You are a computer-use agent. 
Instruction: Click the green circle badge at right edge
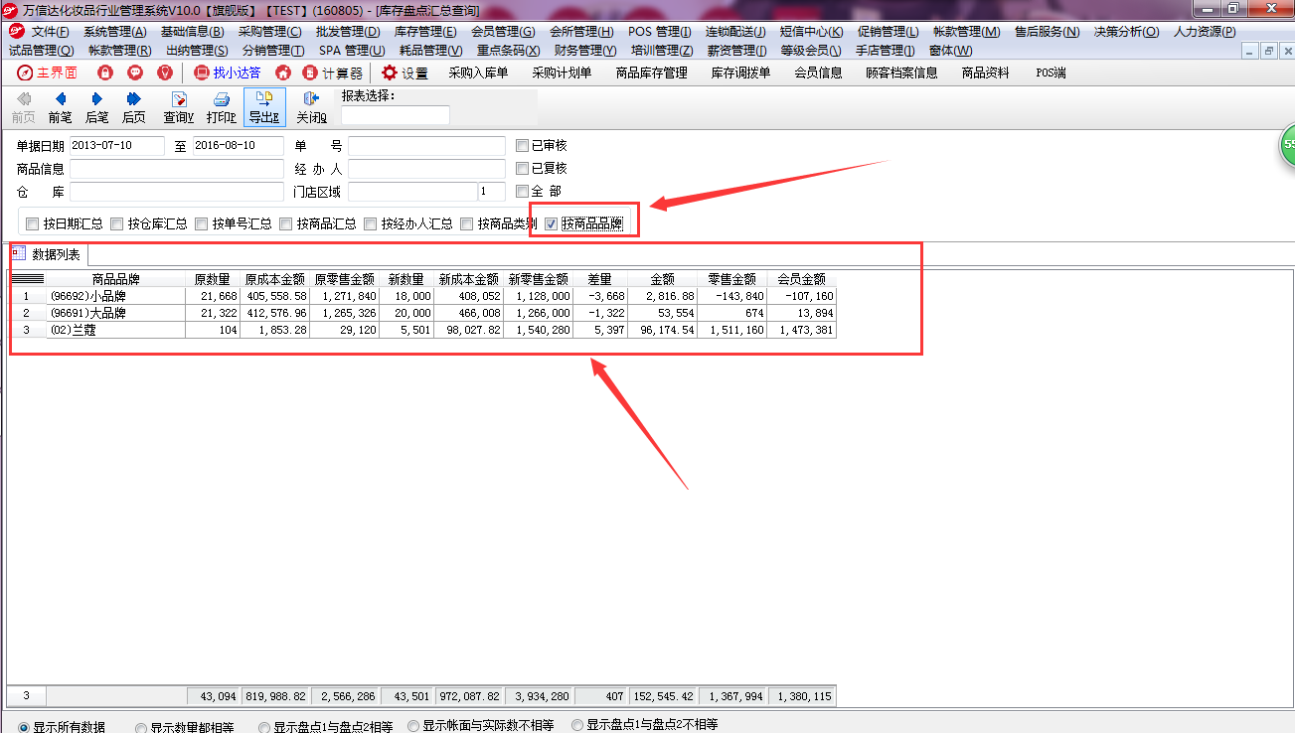1286,145
